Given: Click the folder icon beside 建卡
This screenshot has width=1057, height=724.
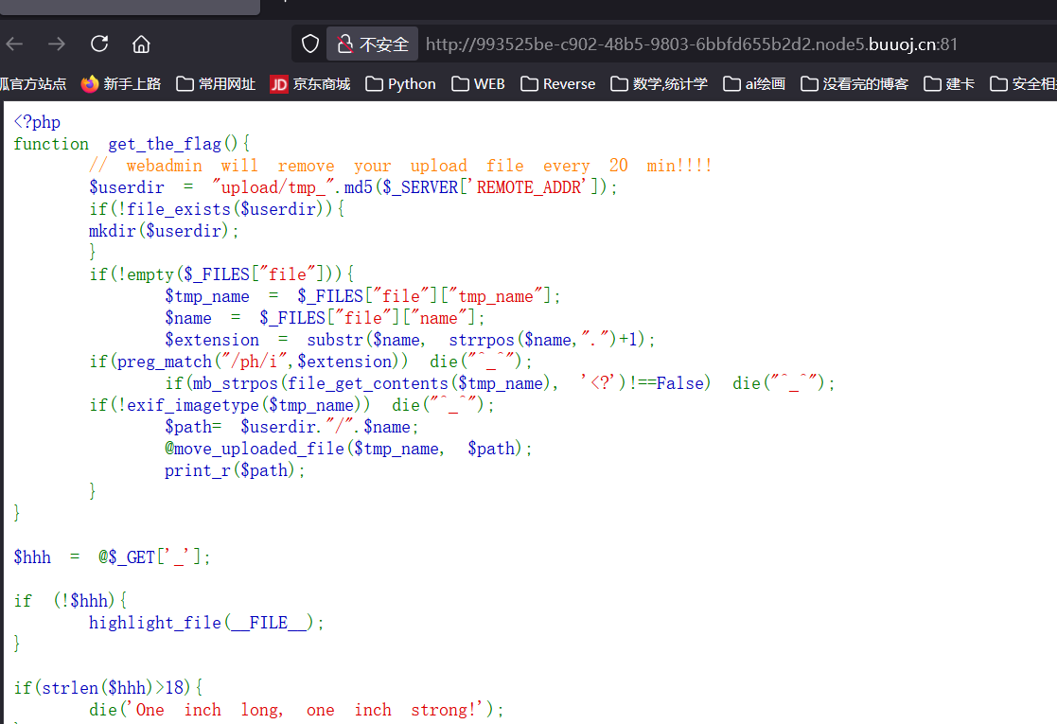Looking at the screenshot, I should pyautogui.click(x=932, y=83).
